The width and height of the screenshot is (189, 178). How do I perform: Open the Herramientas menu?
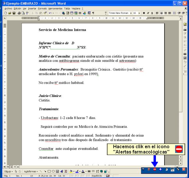(x=55, y=9)
